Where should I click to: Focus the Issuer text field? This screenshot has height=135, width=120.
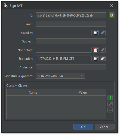(71, 24)
